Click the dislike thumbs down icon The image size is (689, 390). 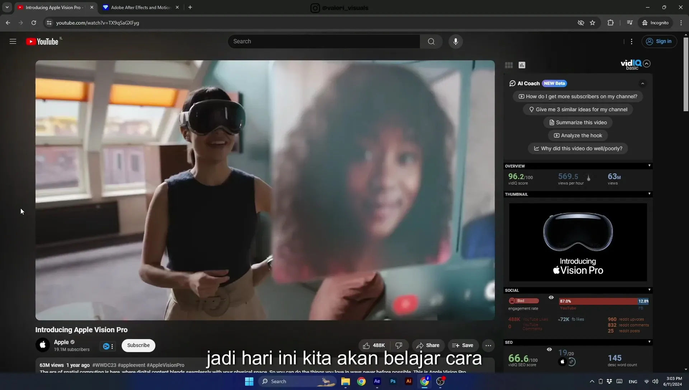click(x=399, y=346)
